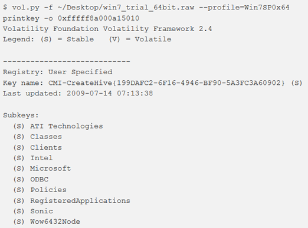The height and width of the screenshot is (228, 308).
Task: Click the Legend Stable label
Action: pyautogui.click(x=67, y=39)
